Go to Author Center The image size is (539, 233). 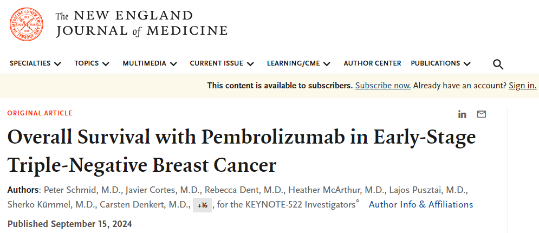pyautogui.click(x=372, y=63)
